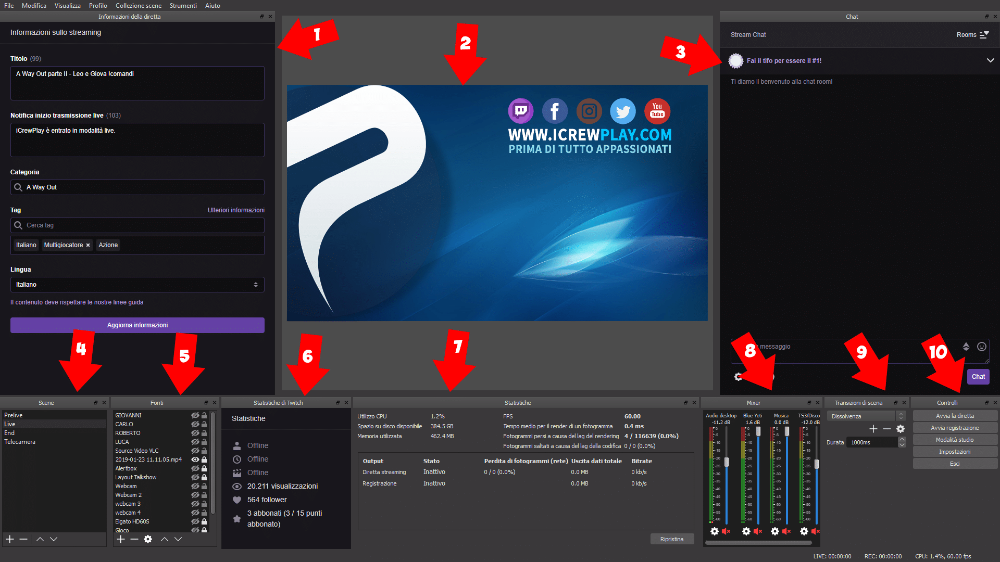Move the source down in the Fonti list
1000x562 pixels.
coord(178,539)
